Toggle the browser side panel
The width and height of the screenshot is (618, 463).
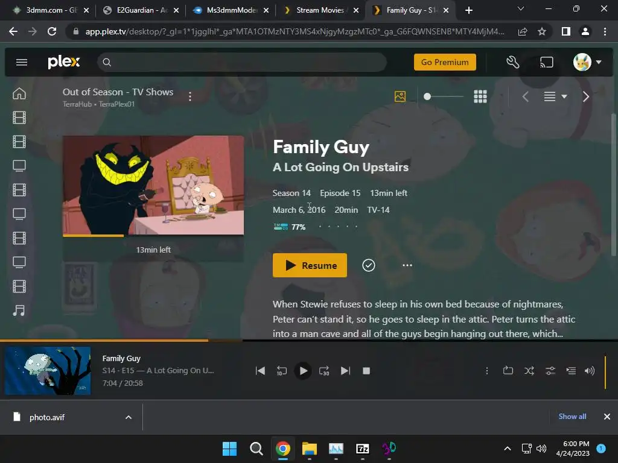(x=566, y=31)
